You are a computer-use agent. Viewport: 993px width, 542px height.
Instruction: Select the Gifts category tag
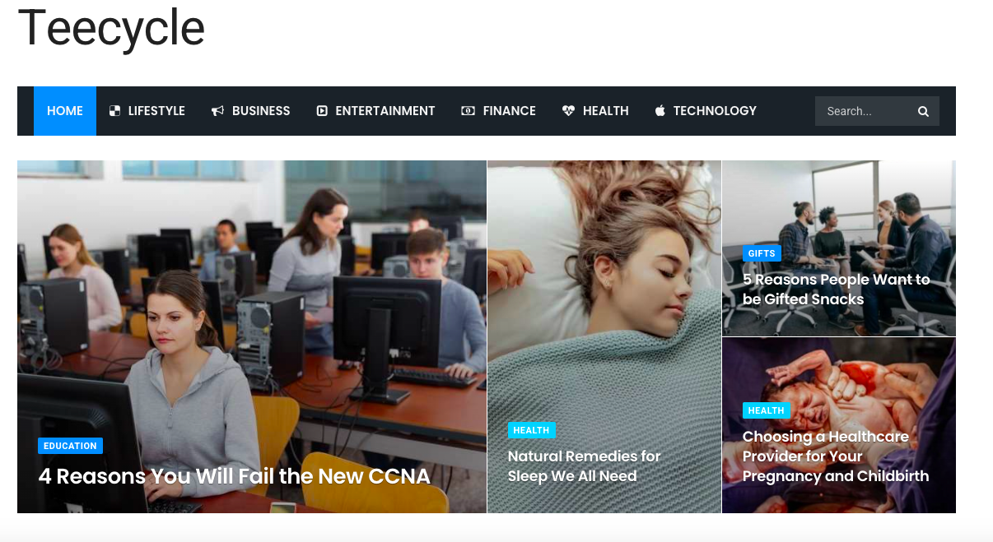click(x=762, y=253)
